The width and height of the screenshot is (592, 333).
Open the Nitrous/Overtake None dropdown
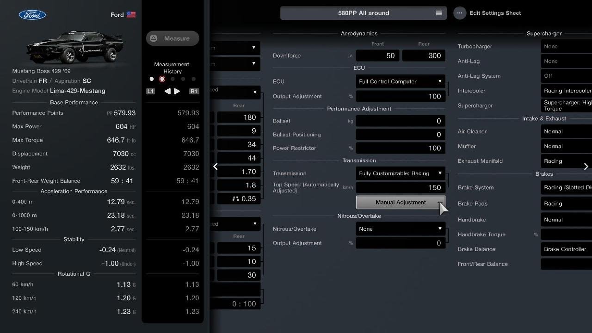[401, 229]
